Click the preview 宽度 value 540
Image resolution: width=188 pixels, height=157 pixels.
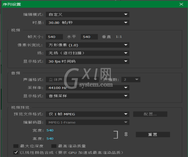[50, 130]
